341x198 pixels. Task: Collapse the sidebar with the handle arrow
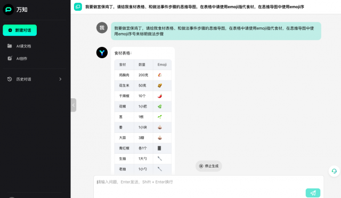click(74, 105)
